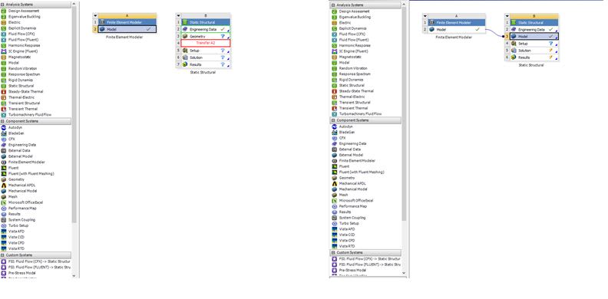Select Setup cell in left system B

click(206, 51)
